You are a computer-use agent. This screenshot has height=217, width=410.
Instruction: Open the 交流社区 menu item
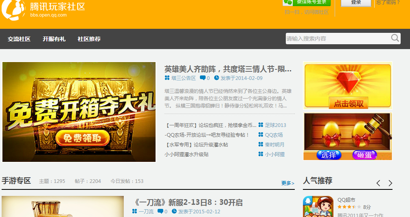[19, 39]
